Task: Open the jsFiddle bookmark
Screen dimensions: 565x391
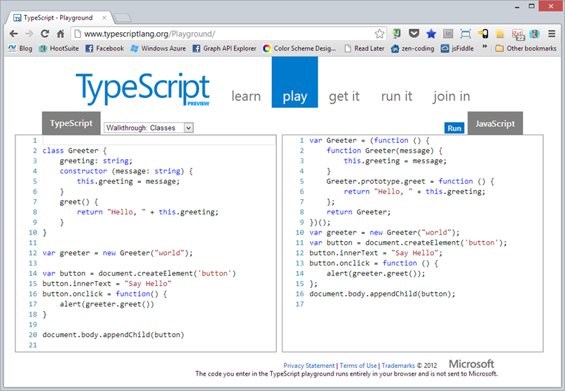Action: click(x=457, y=48)
